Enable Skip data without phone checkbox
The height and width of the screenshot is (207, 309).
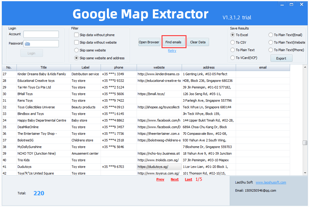(x=77, y=35)
